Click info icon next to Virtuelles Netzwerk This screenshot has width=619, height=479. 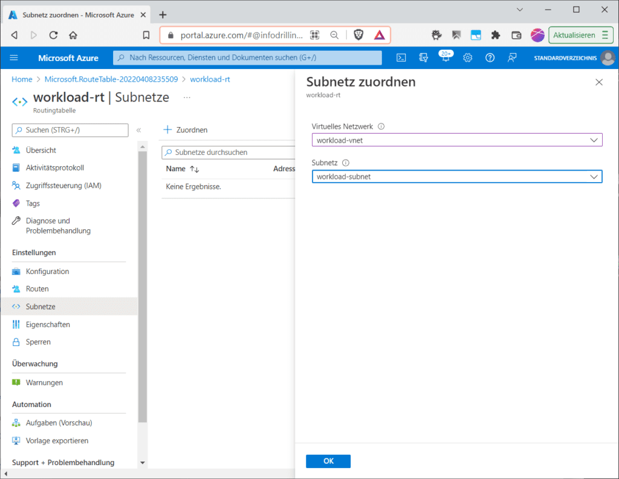381,126
